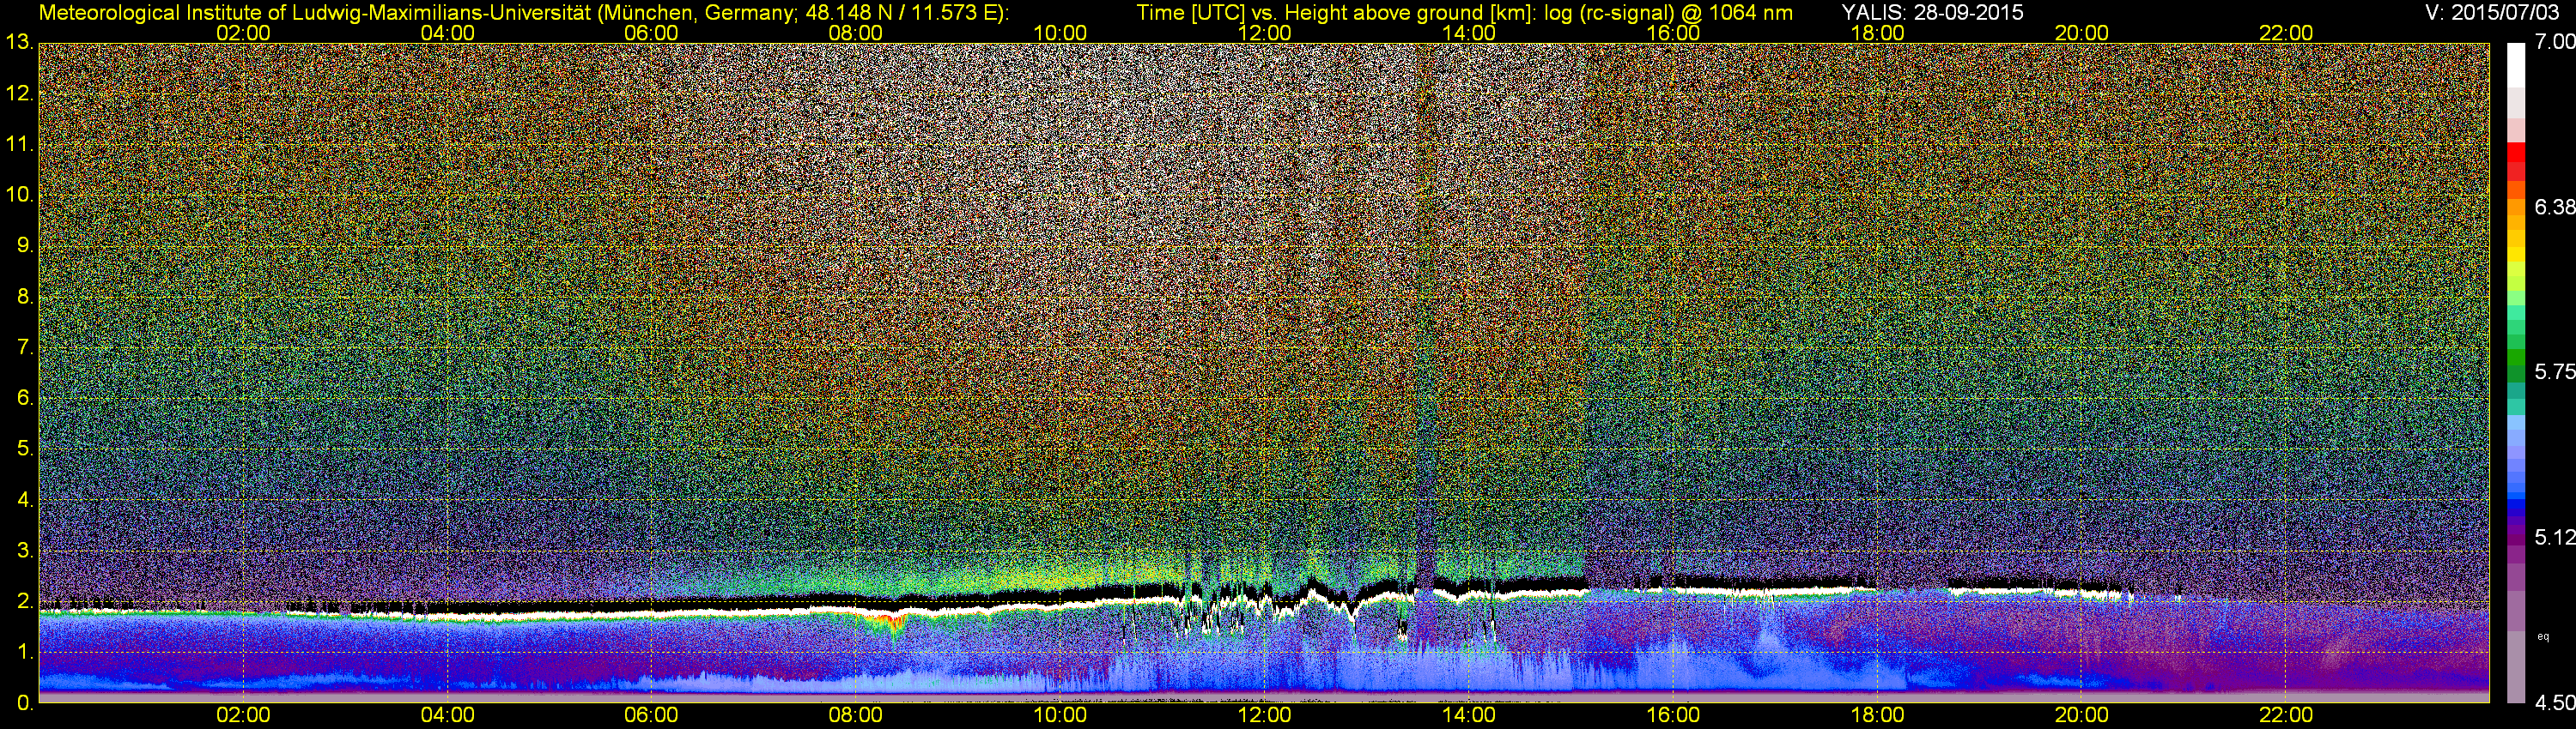Click the 18:00 label on the top time axis

[1877, 33]
